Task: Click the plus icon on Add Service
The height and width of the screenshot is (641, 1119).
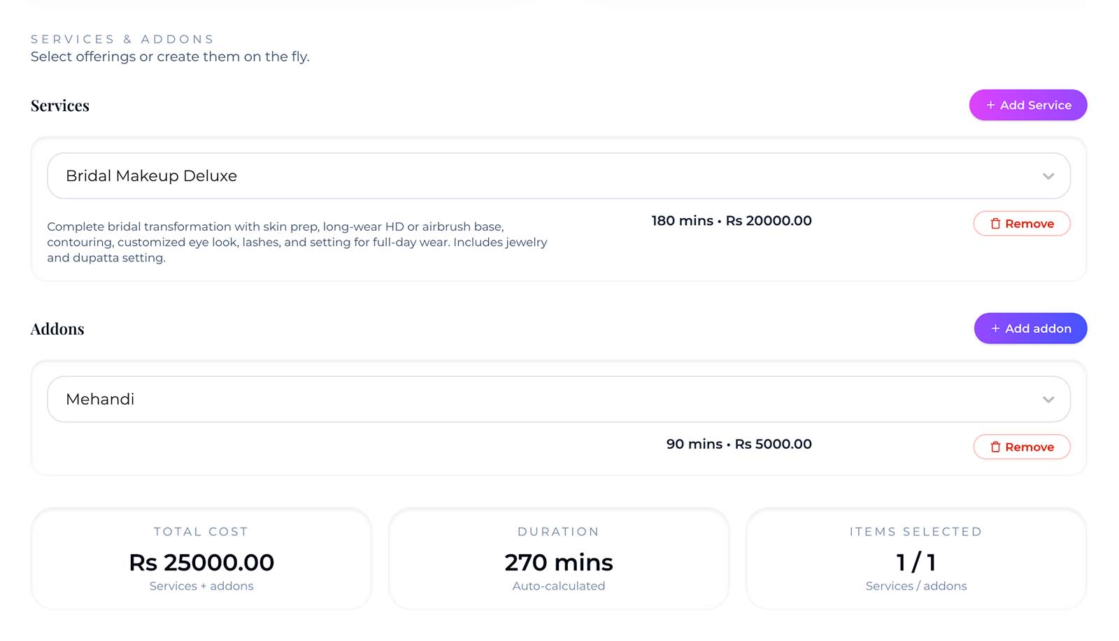Action: click(990, 106)
